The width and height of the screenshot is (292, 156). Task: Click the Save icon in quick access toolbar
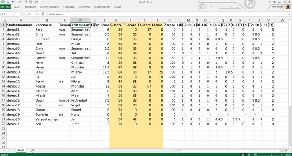coord(8,2)
